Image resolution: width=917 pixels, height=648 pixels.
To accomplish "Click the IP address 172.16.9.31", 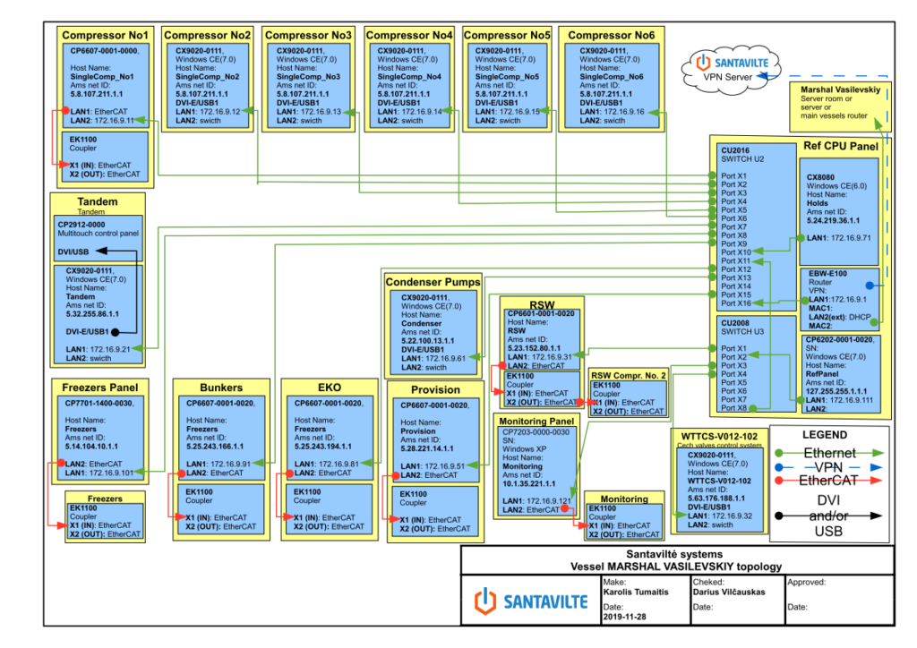I will click(x=552, y=357).
